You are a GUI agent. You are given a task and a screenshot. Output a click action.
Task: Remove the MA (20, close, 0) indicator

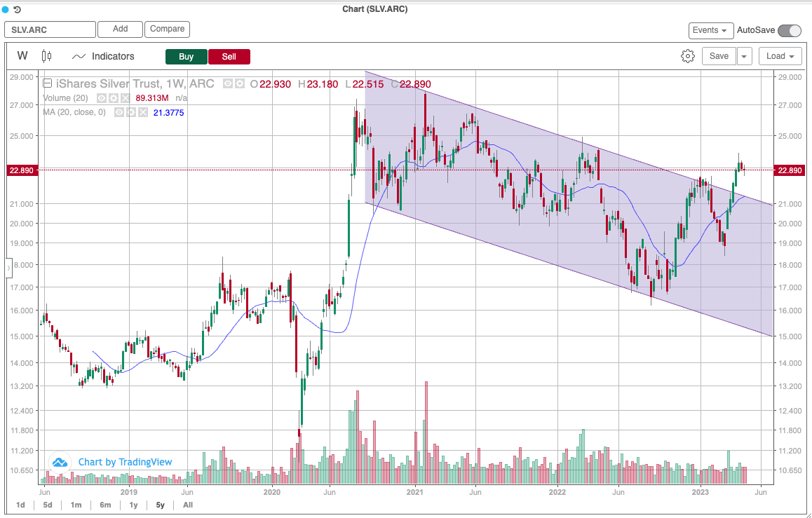point(143,112)
